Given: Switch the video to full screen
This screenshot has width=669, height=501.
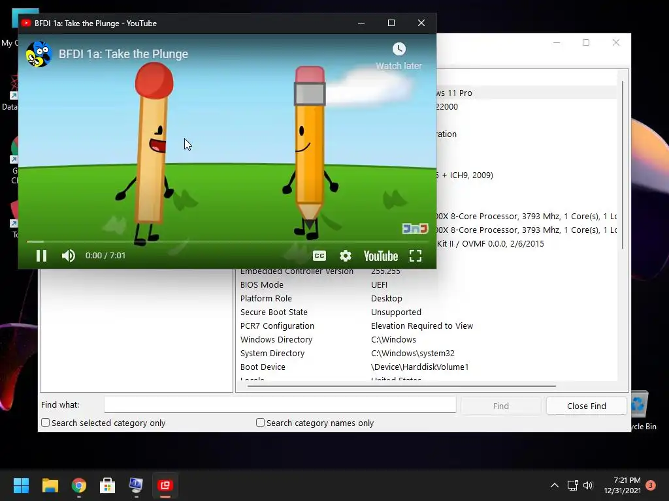Looking at the screenshot, I should (415, 256).
